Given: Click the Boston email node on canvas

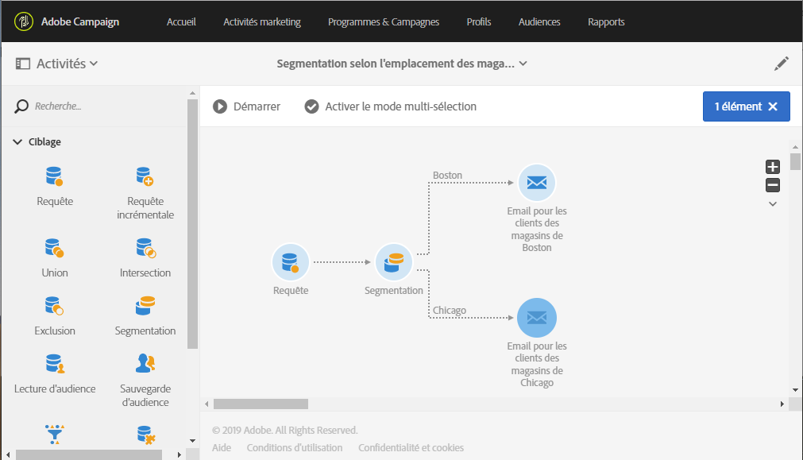Looking at the screenshot, I should tap(537, 184).
